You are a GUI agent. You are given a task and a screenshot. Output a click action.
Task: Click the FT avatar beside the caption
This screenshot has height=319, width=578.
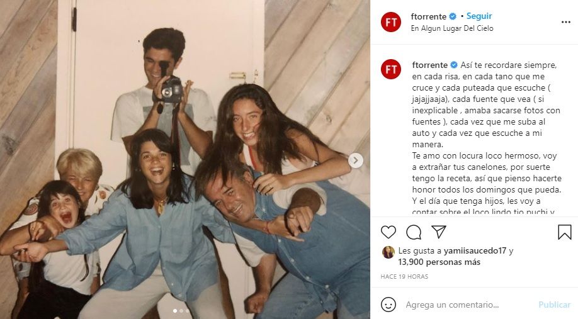[391, 69]
